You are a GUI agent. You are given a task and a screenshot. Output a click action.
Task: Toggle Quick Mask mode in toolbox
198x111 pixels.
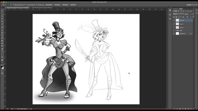click(x=2, y=71)
